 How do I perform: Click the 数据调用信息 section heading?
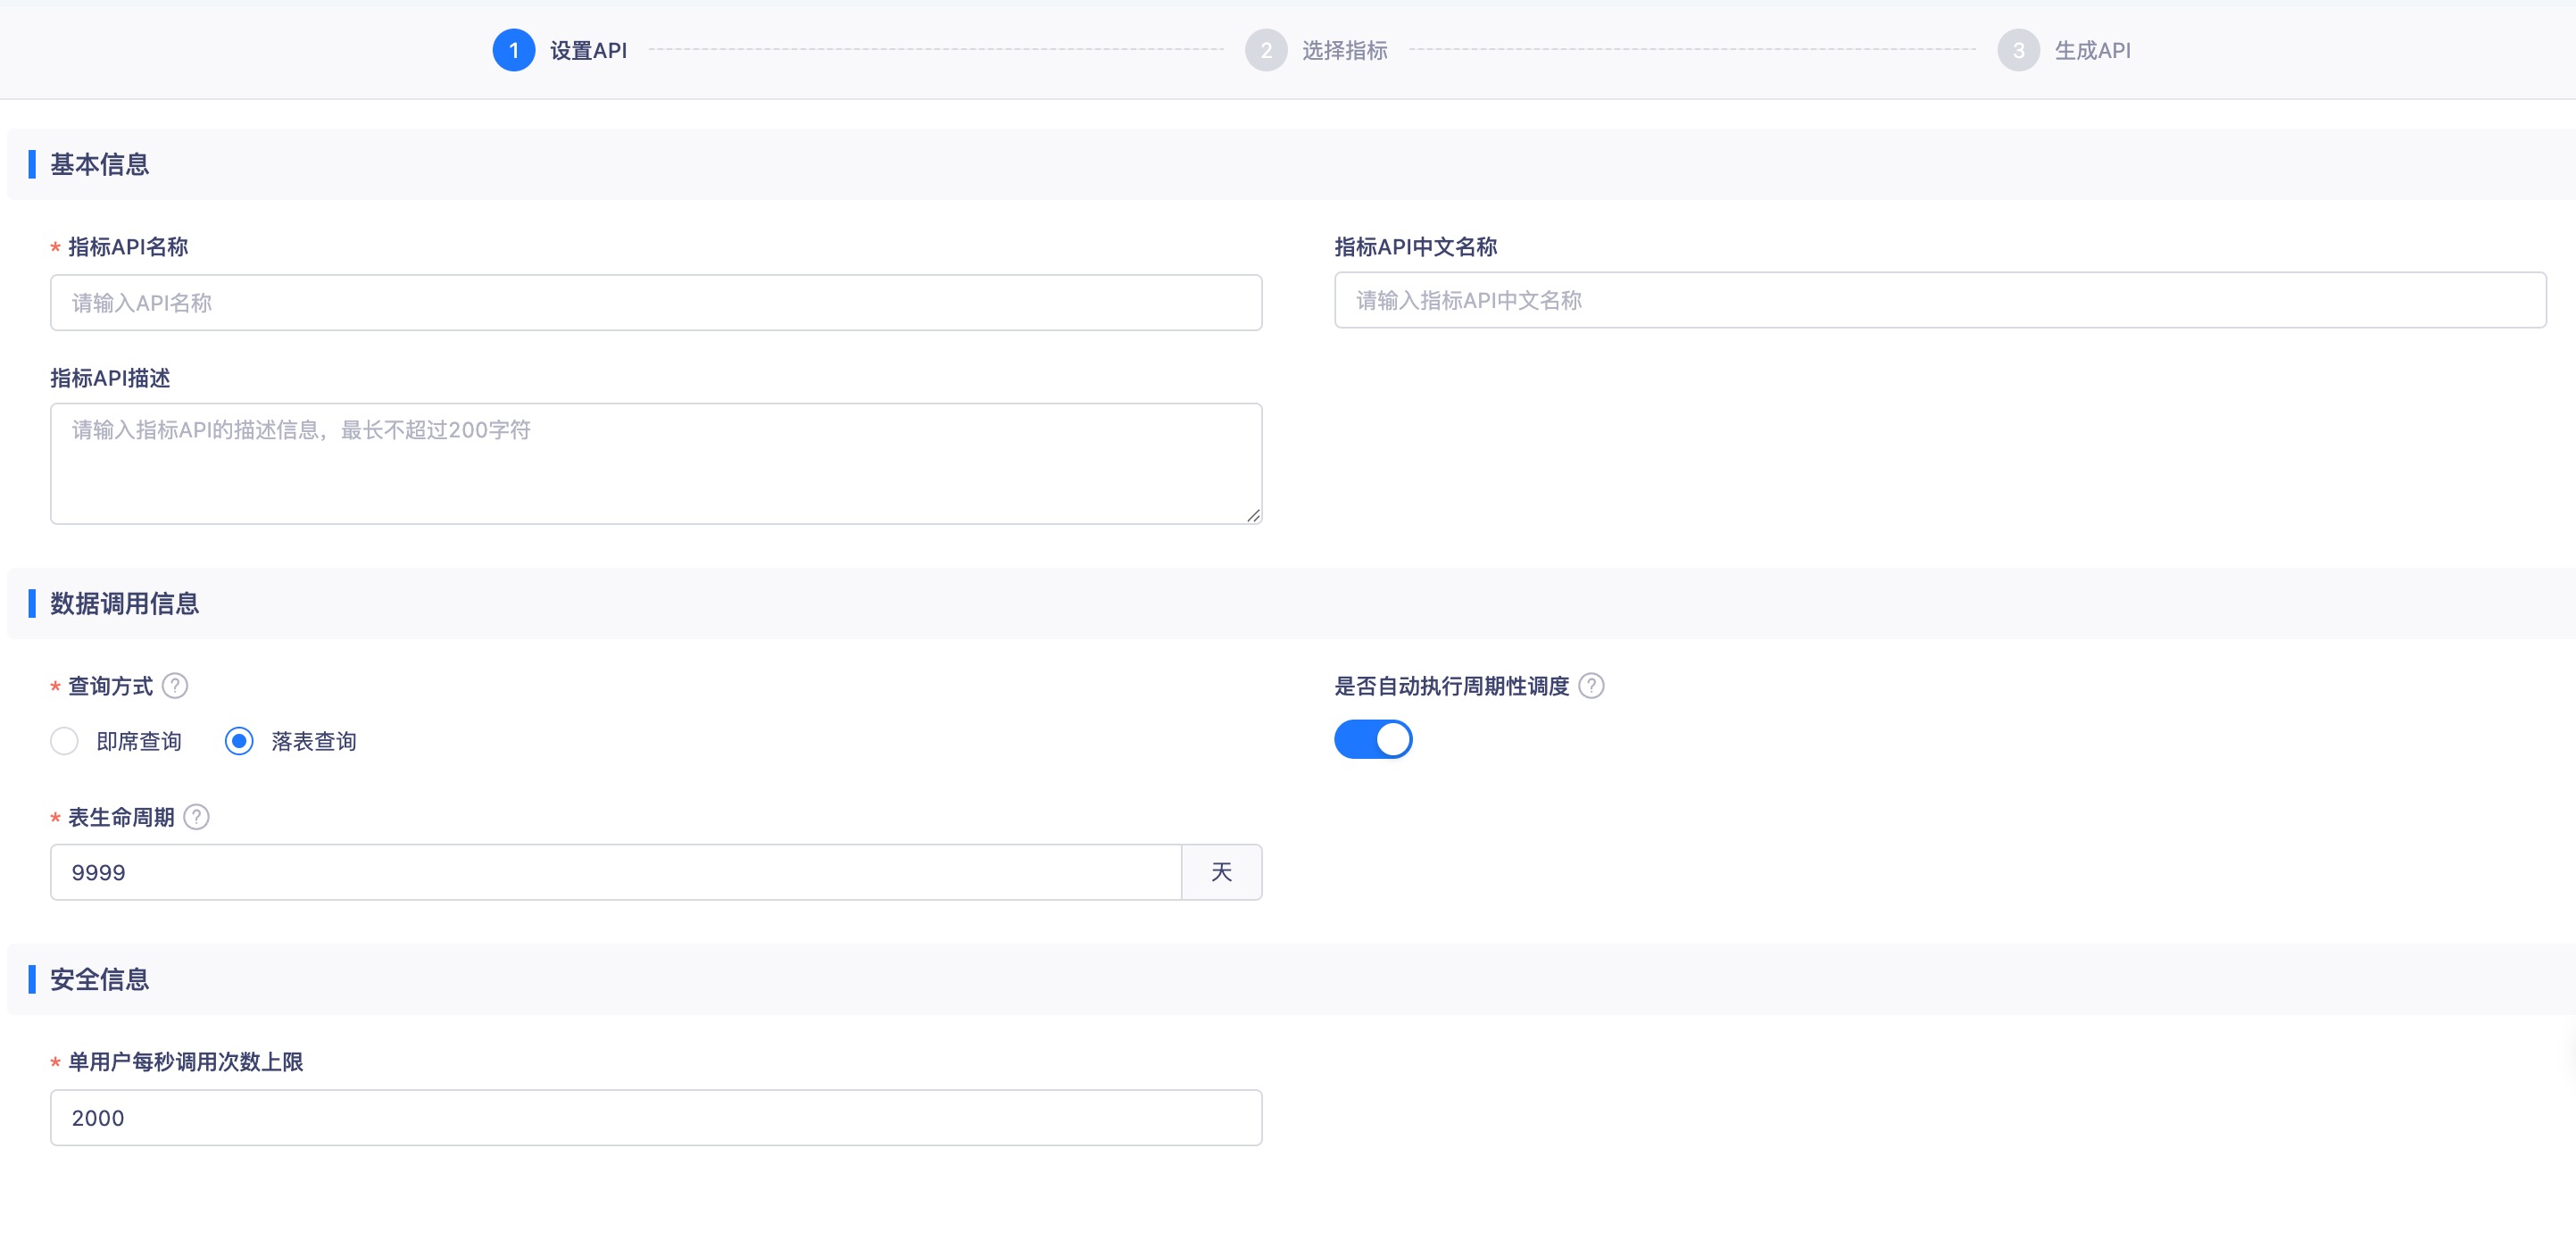pyautogui.click(x=124, y=603)
